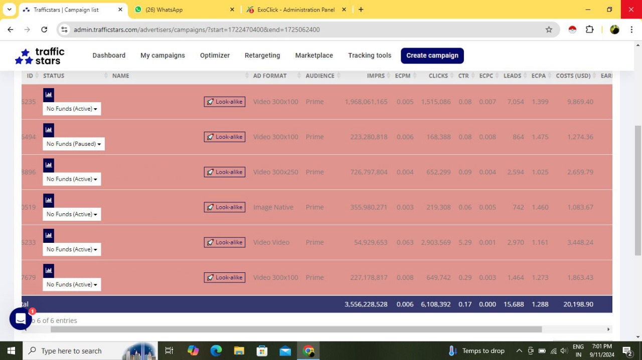
Task: Click the Create campaign button
Action: click(x=432, y=56)
